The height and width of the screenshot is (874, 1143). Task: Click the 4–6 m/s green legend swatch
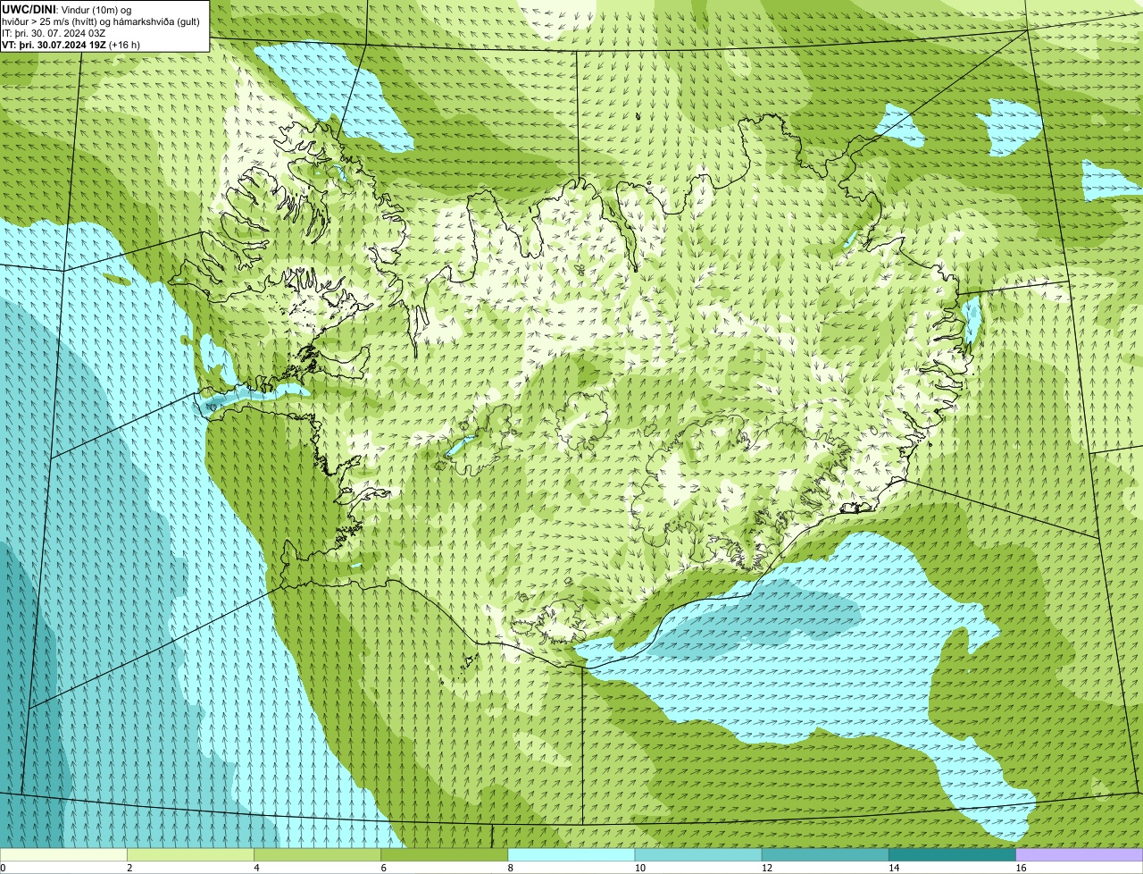[317, 855]
